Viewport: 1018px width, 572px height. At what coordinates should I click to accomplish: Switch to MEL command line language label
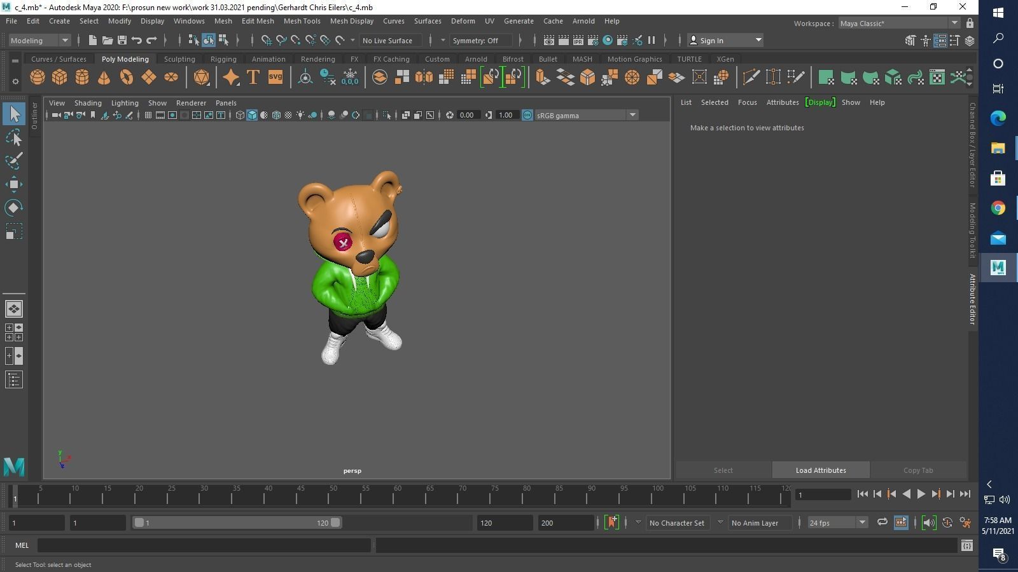pyautogui.click(x=22, y=545)
